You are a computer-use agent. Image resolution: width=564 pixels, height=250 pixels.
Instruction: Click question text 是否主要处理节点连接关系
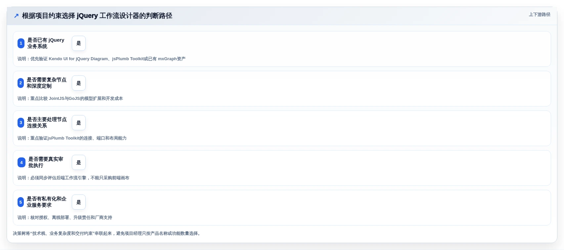[x=47, y=123]
